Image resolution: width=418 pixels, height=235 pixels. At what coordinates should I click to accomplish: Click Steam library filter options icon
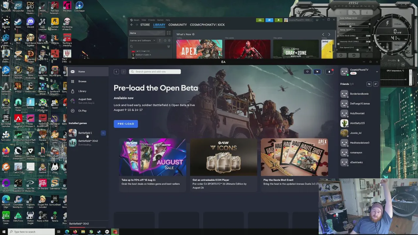pos(169,47)
